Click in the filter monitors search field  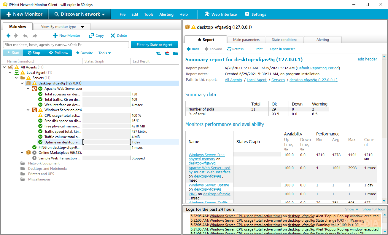[66, 45]
